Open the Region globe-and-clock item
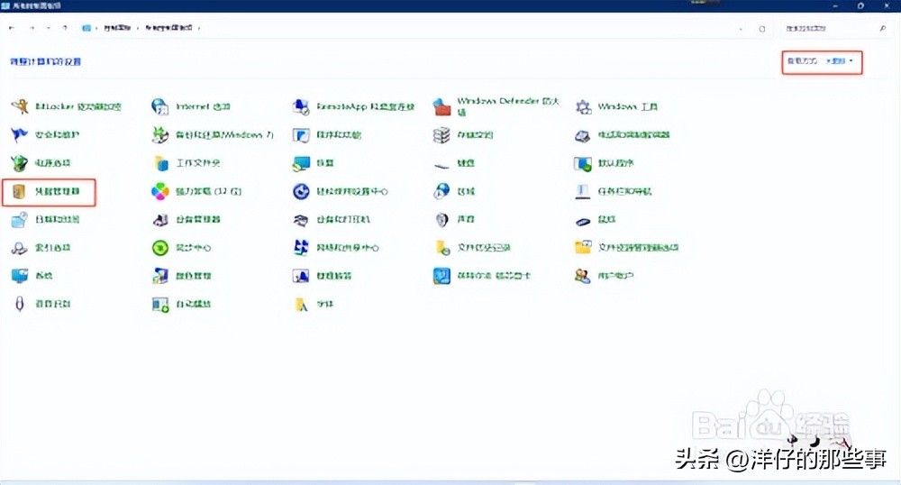The height and width of the screenshot is (485, 901). click(x=454, y=191)
